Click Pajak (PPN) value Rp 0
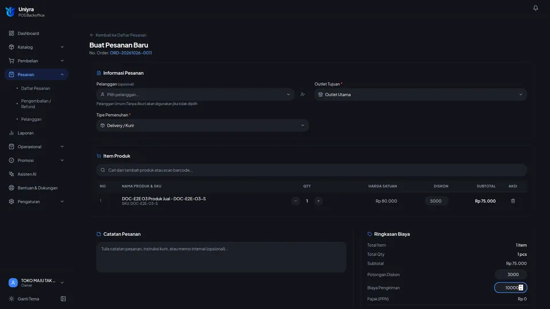The width and height of the screenshot is (550, 309). pyautogui.click(x=522, y=299)
